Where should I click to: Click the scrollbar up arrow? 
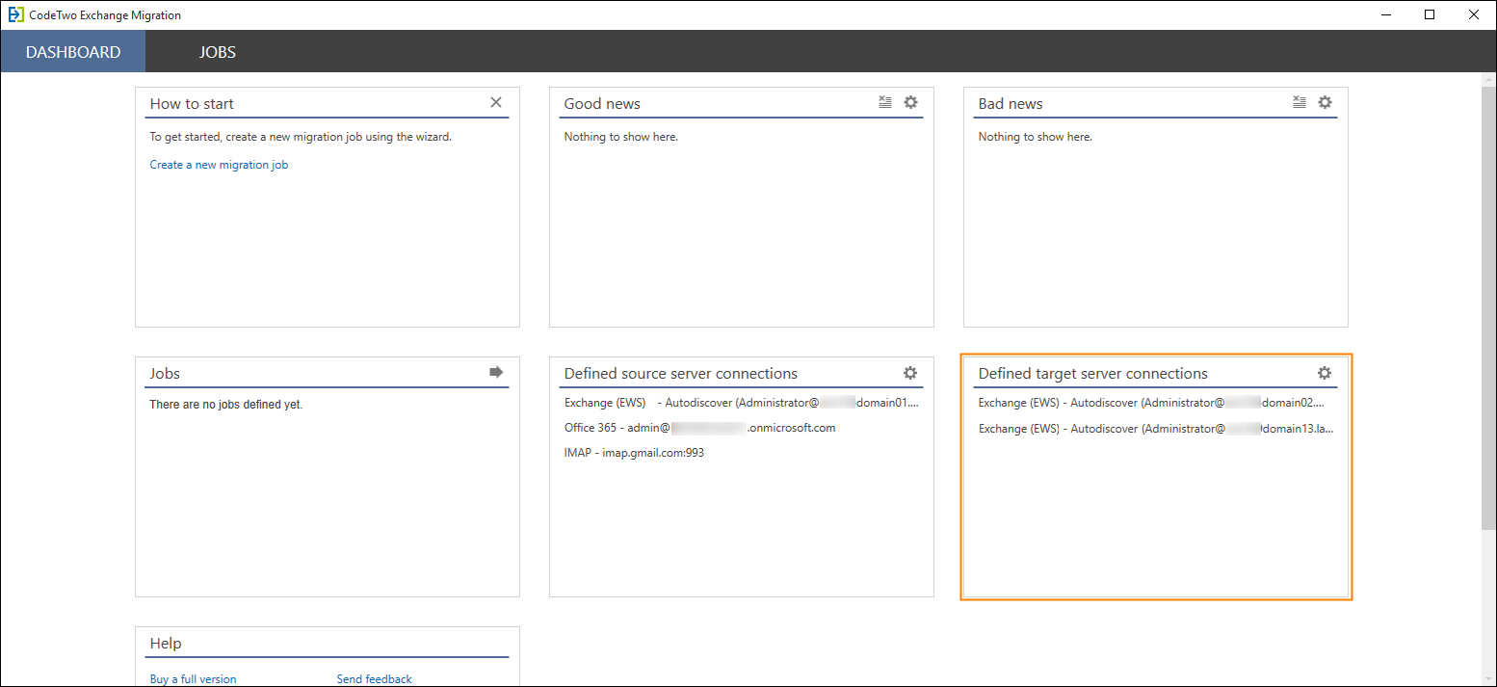[x=1488, y=80]
